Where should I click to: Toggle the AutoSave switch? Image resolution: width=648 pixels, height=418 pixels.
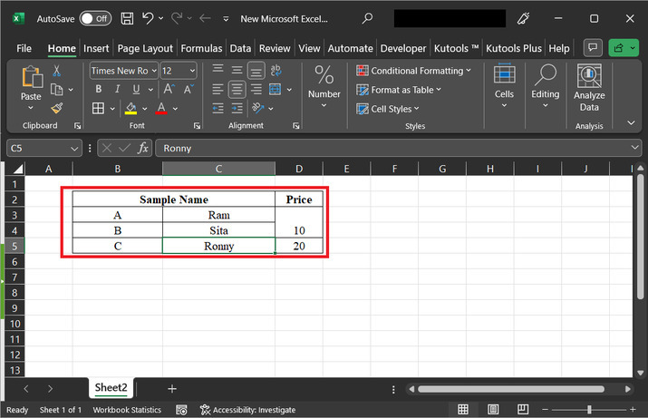(x=94, y=18)
